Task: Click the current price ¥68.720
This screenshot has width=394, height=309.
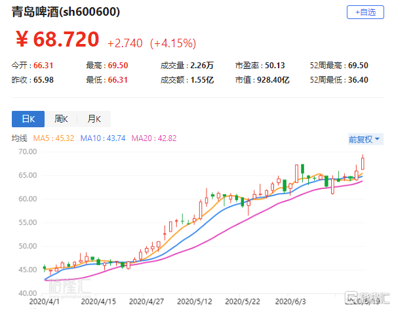Action: point(57,39)
